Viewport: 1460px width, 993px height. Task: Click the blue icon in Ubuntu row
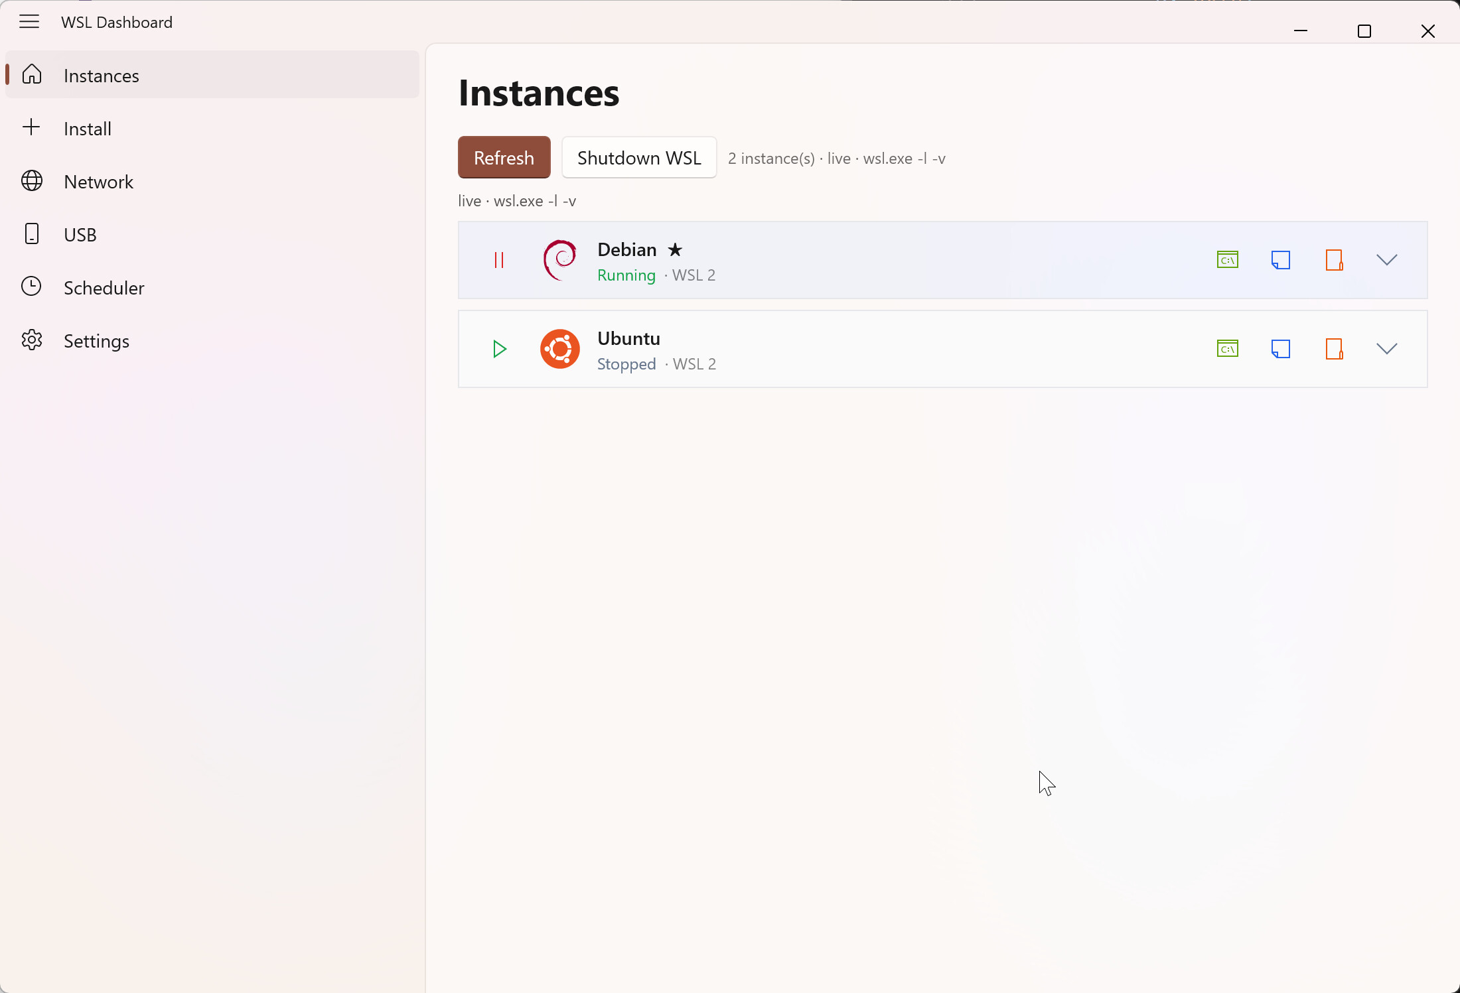coord(1281,348)
